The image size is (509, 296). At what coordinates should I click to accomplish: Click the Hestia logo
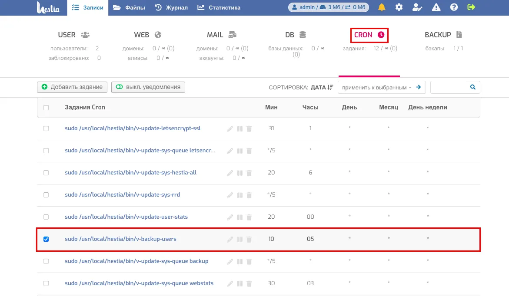48,7
